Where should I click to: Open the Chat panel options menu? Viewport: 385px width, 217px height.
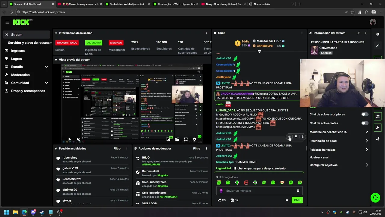coord(302,33)
